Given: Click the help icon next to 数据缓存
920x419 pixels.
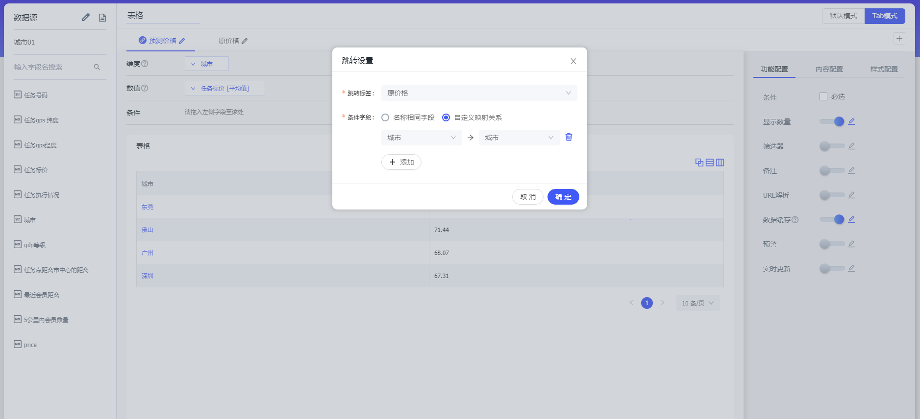Looking at the screenshot, I should [x=795, y=220].
